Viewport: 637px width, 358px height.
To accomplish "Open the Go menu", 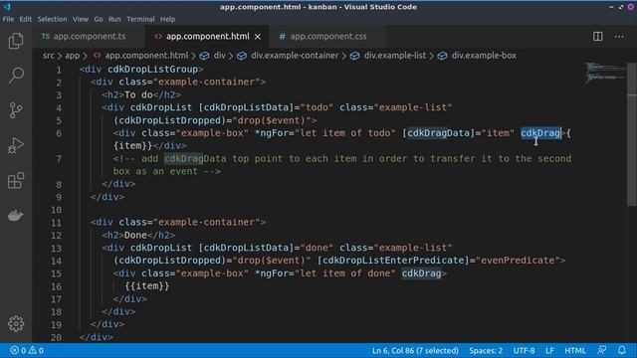I will click(99, 19).
